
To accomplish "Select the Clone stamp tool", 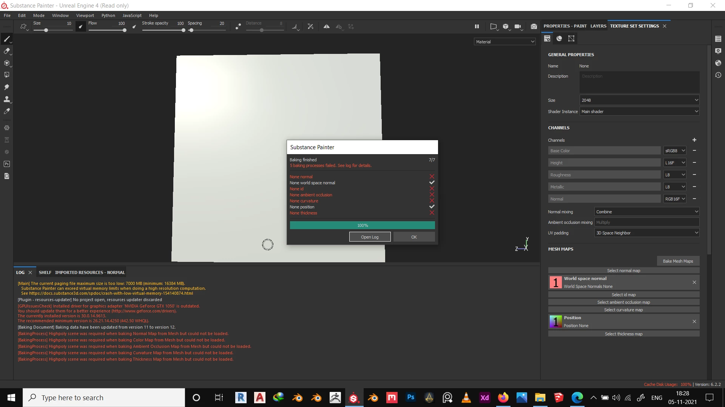I will point(6,99).
